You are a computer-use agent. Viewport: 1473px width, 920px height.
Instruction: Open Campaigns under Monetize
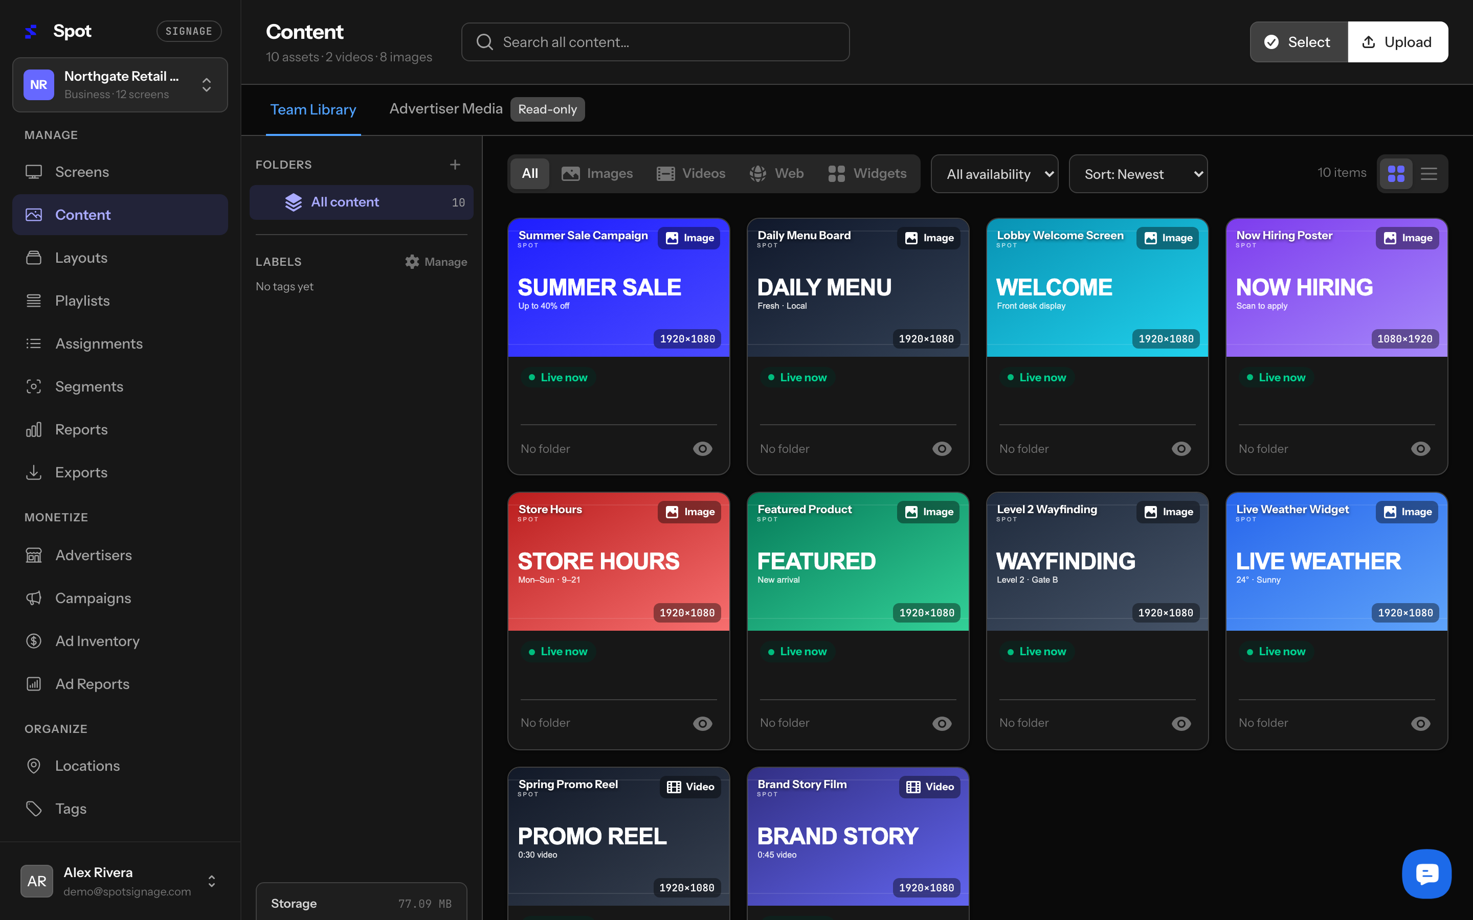(x=120, y=598)
